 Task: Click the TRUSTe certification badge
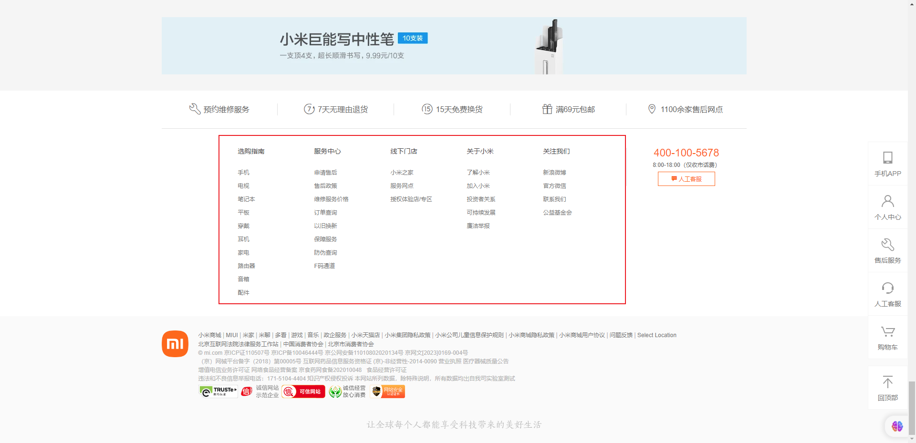tap(218, 391)
